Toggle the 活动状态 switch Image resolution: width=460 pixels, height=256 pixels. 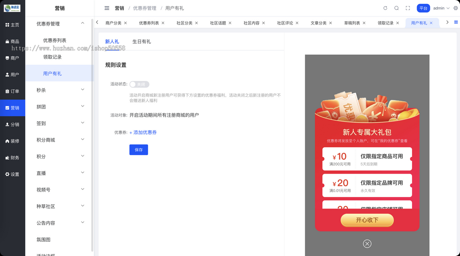pos(139,84)
